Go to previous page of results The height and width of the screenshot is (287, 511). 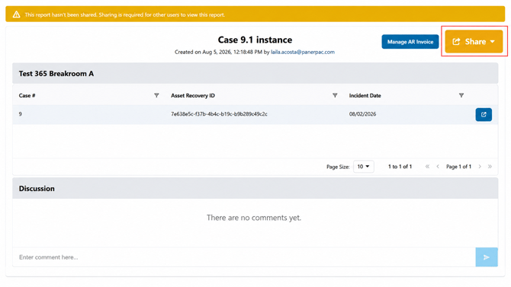(x=438, y=167)
